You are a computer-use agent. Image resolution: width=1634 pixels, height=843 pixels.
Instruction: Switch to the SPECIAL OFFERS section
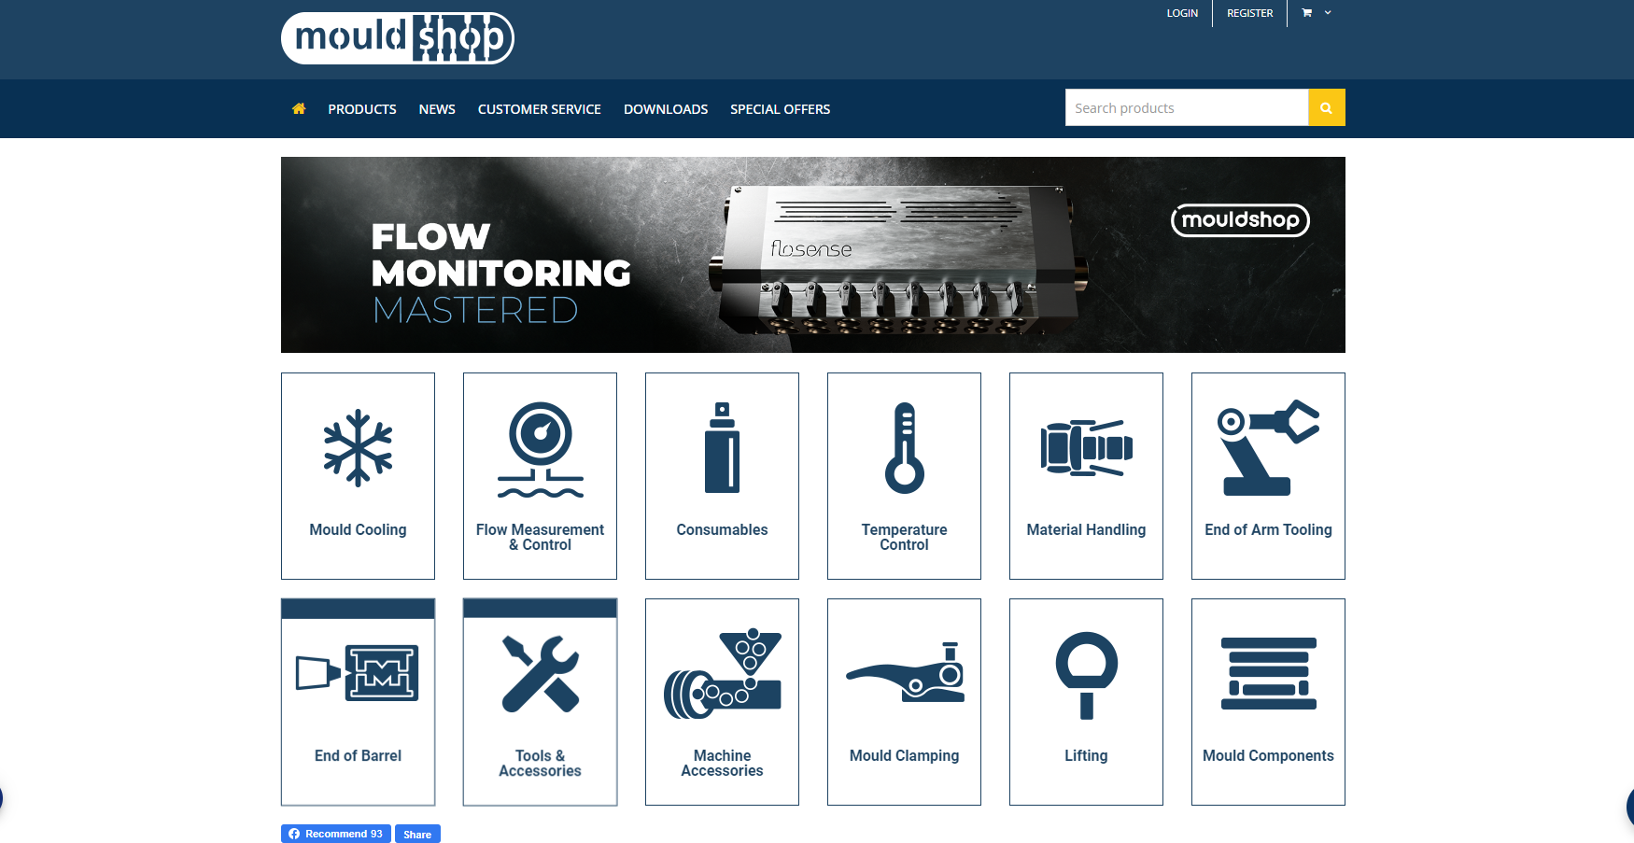pyautogui.click(x=780, y=108)
